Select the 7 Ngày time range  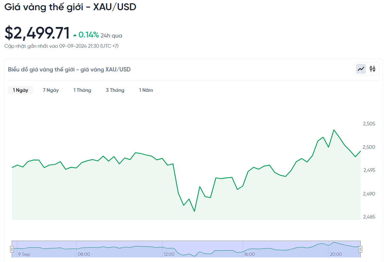point(51,90)
